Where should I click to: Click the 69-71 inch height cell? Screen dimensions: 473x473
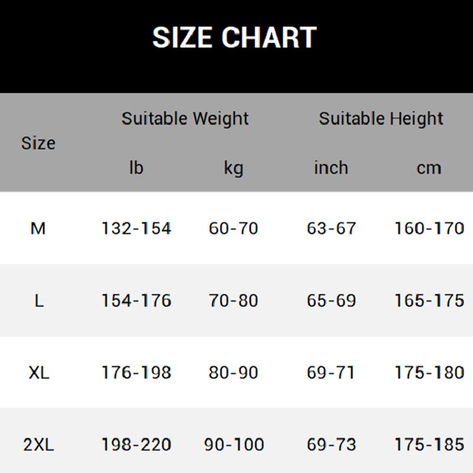click(x=331, y=373)
